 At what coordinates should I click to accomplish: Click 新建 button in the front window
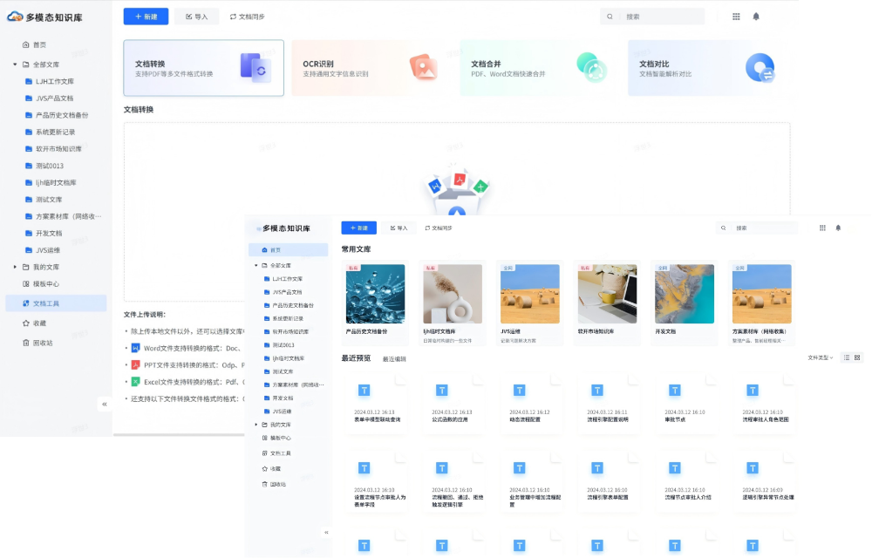coord(358,228)
